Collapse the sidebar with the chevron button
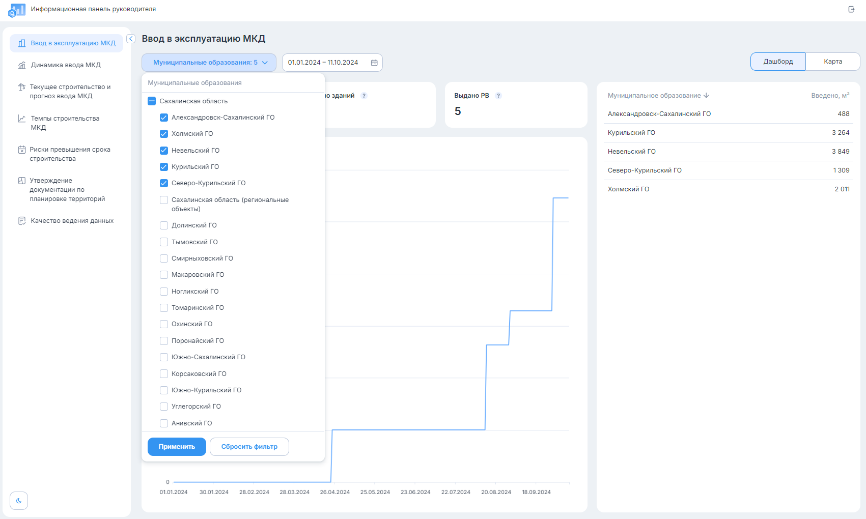 pyautogui.click(x=131, y=39)
